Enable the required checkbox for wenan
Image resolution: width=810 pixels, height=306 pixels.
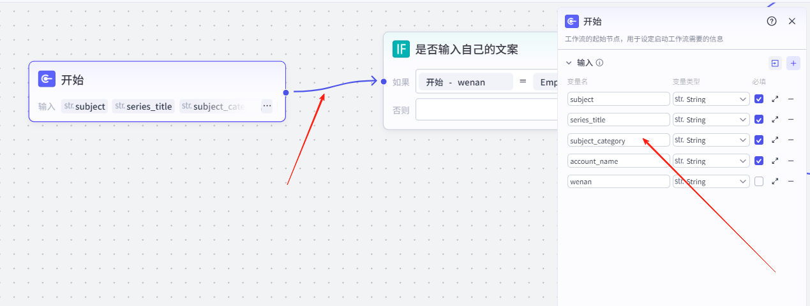[x=759, y=182]
